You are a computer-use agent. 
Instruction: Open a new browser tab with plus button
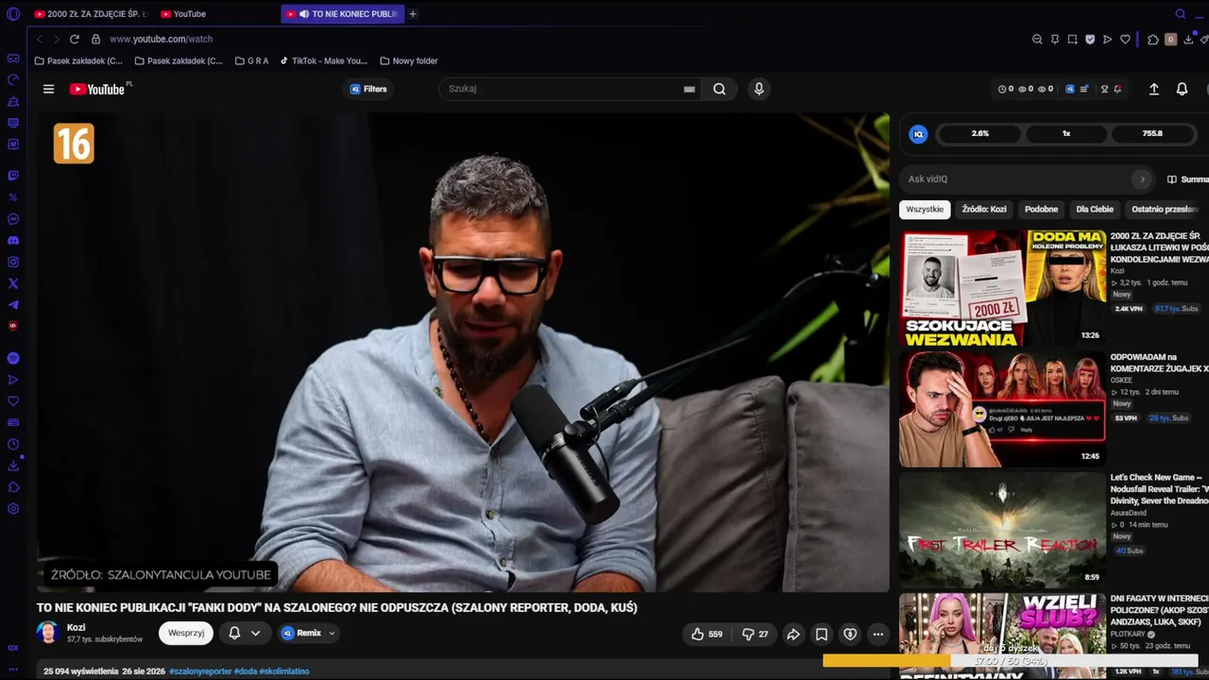coord(413,14)
